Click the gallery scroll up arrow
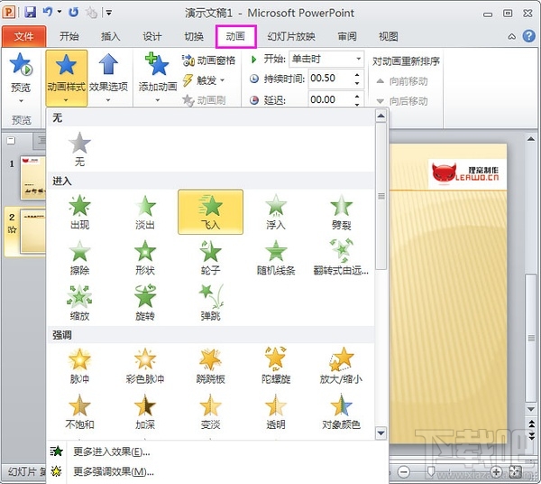The image size is (541, 484). [x=381, y=116]
